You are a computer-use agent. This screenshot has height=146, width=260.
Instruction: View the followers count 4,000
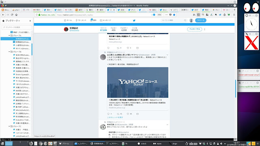(124, 29)
